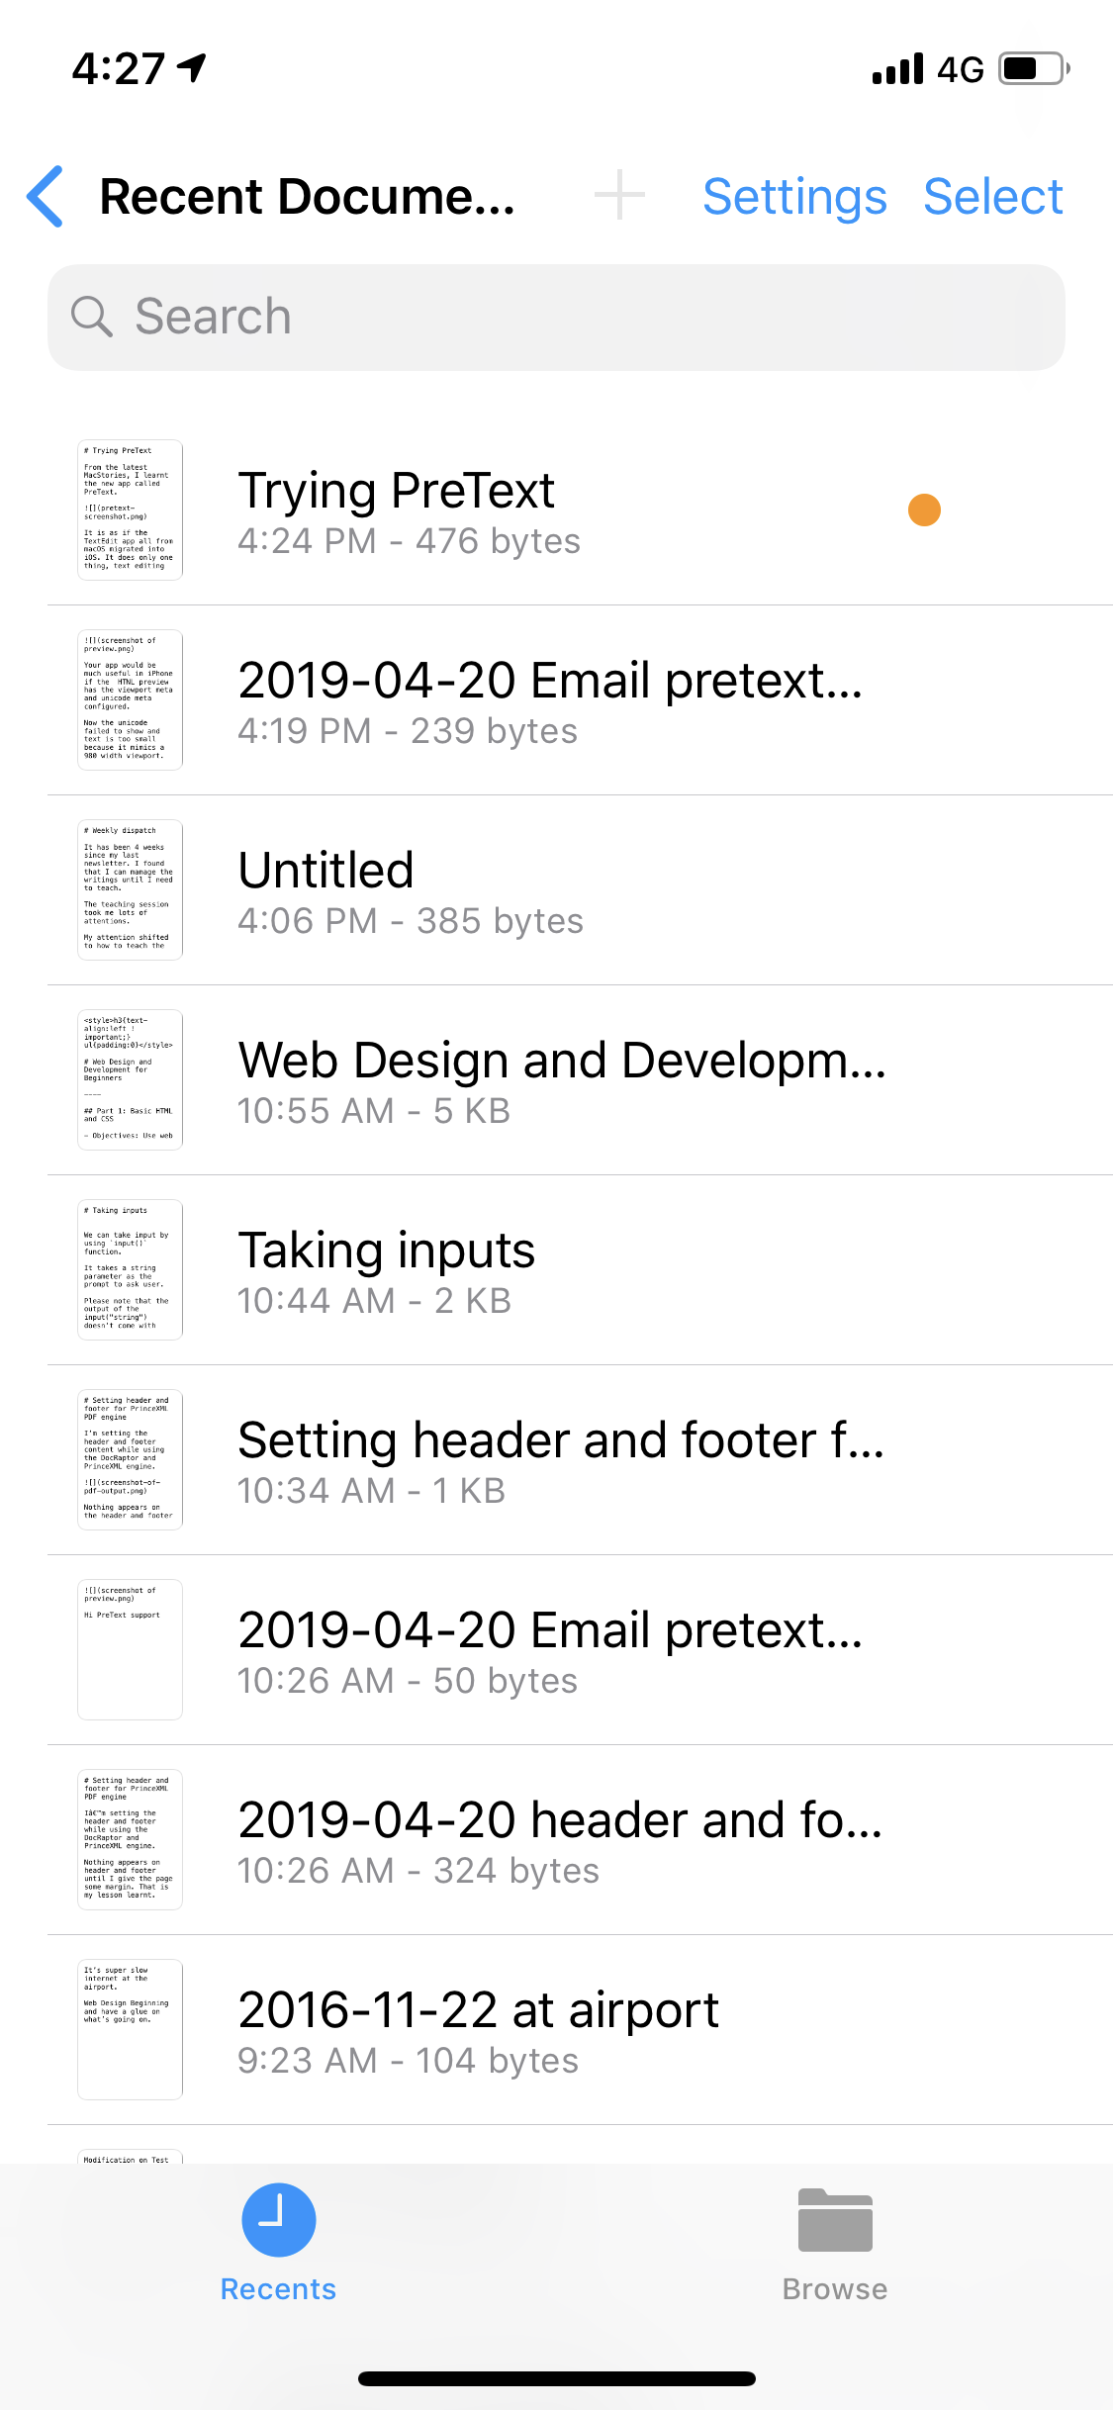
Task: Open Setting header and footer document
Action: click(580, 1460)
